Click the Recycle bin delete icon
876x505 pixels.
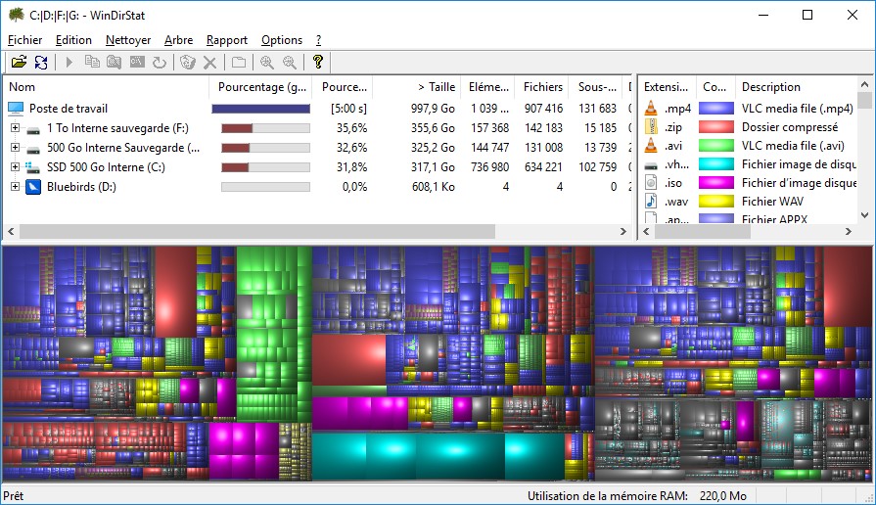coord(187,63)
